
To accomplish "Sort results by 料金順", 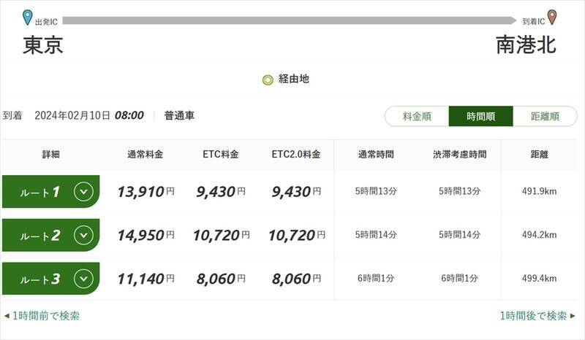I will pos(417,116).
